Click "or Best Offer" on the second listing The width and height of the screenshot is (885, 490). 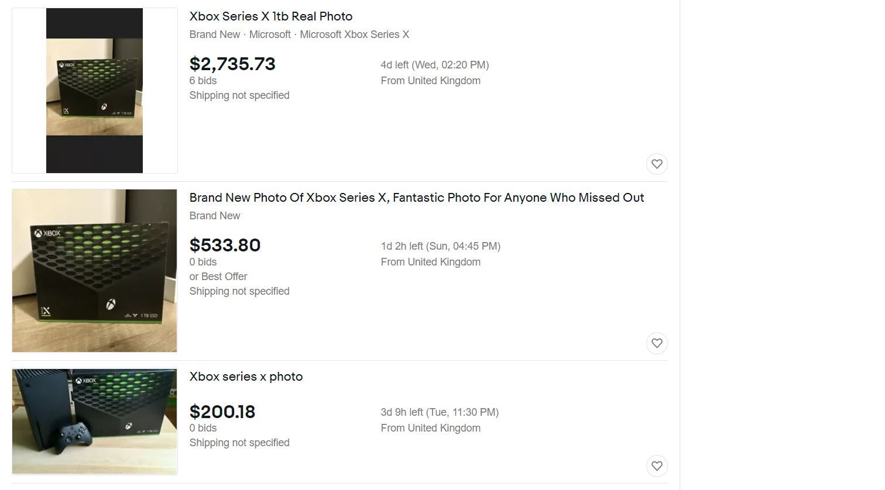pyautogui.click(x=218, y=277)
